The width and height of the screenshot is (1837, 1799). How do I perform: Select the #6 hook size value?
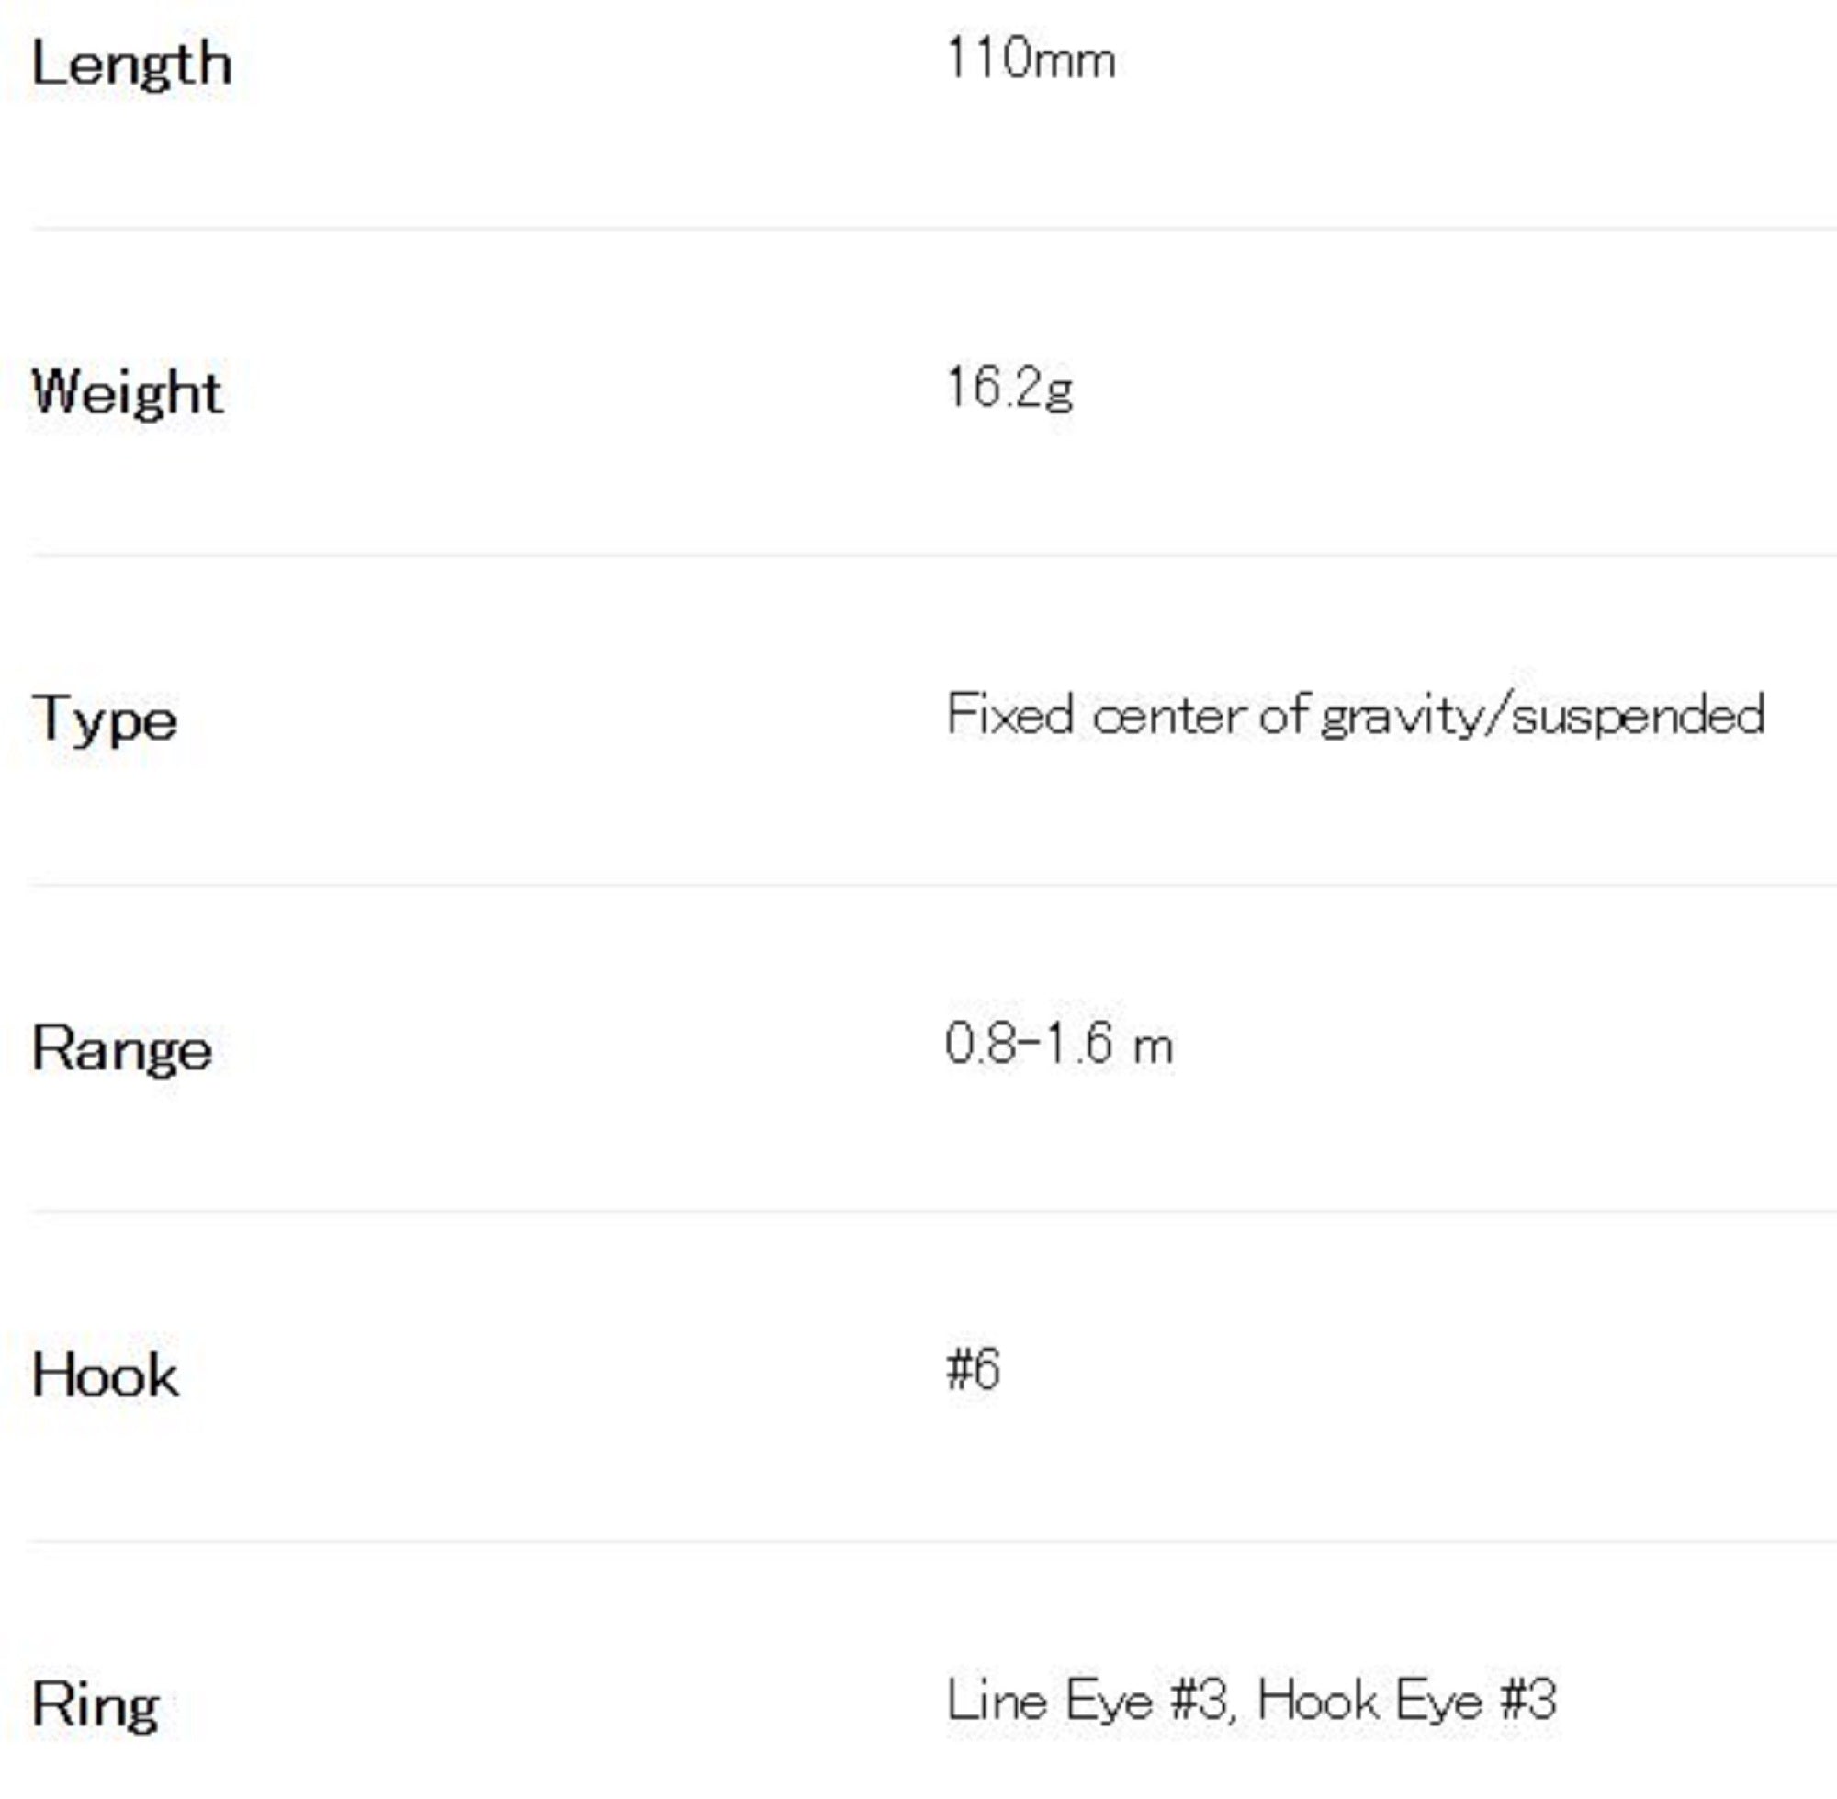[973, 1369]
